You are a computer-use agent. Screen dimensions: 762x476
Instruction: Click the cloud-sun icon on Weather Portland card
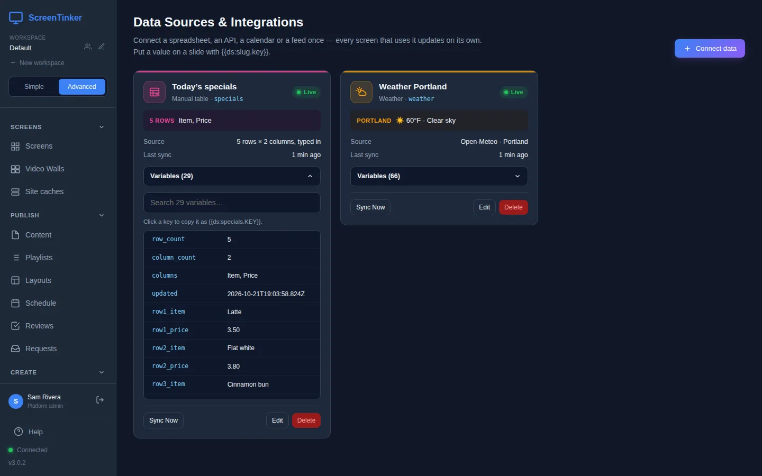point(361,92)
